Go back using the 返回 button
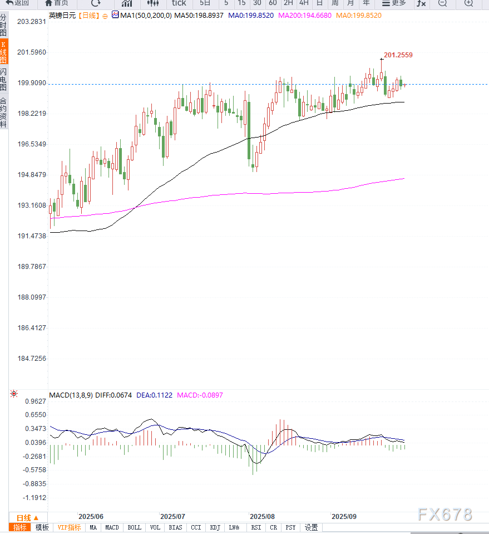 17,3
